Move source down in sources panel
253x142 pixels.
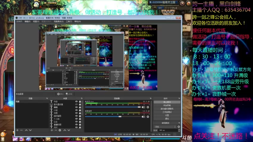pos(69,130)
